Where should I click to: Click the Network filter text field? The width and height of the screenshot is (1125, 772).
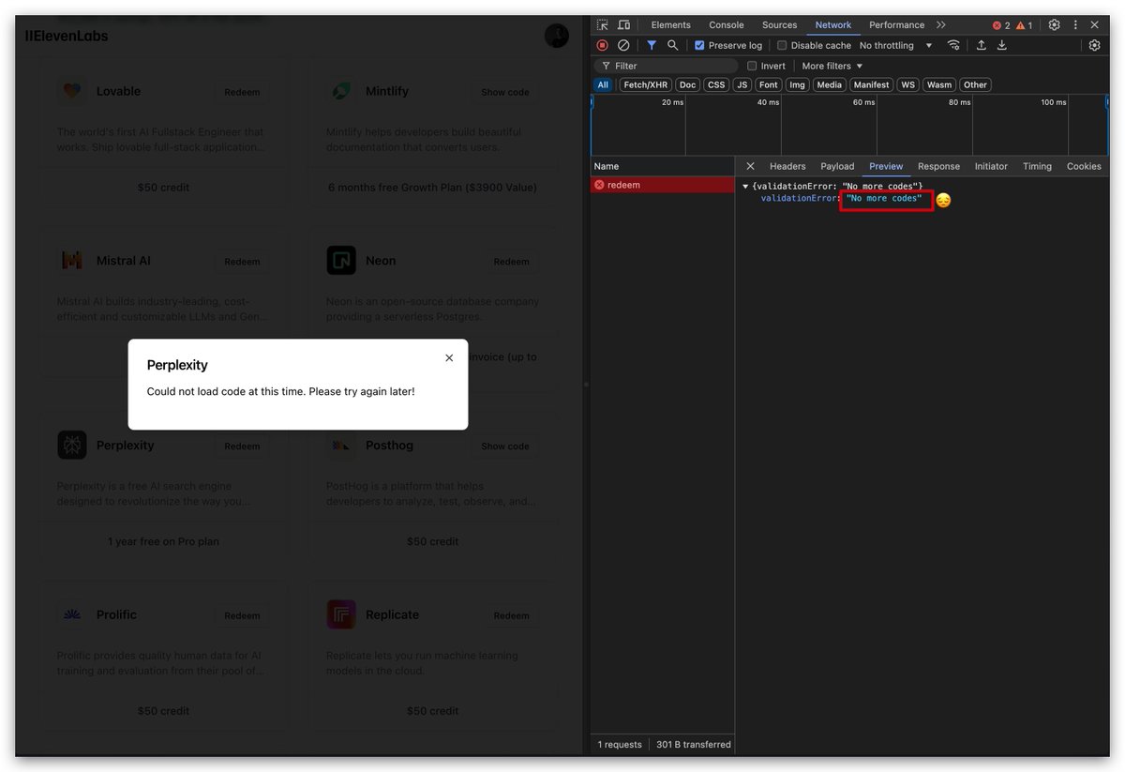tap(667, 66)
